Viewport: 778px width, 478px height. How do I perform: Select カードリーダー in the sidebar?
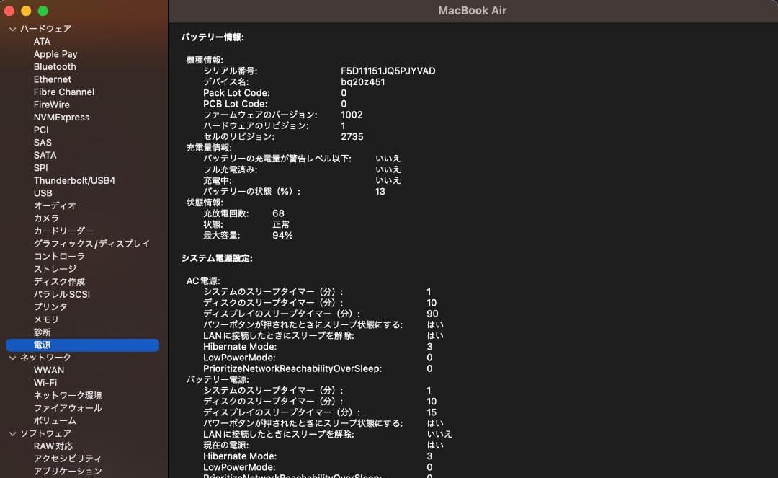click(x=63, y=231)
